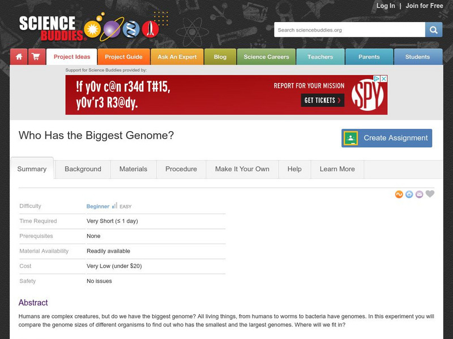
Task: Click the 'None' prerequisites value
Action: pos(93,236)
